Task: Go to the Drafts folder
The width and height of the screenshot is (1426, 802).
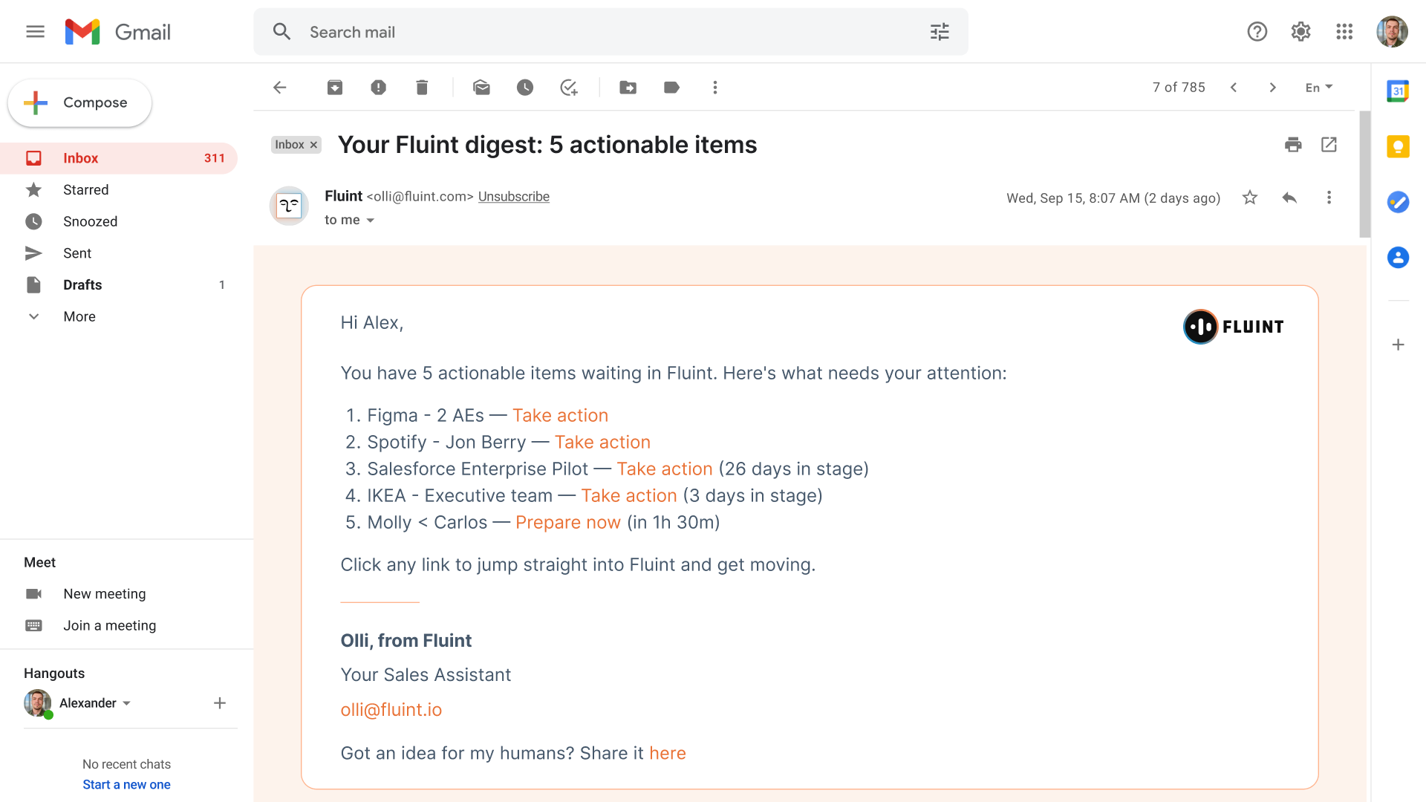Action: pos(82,285)
